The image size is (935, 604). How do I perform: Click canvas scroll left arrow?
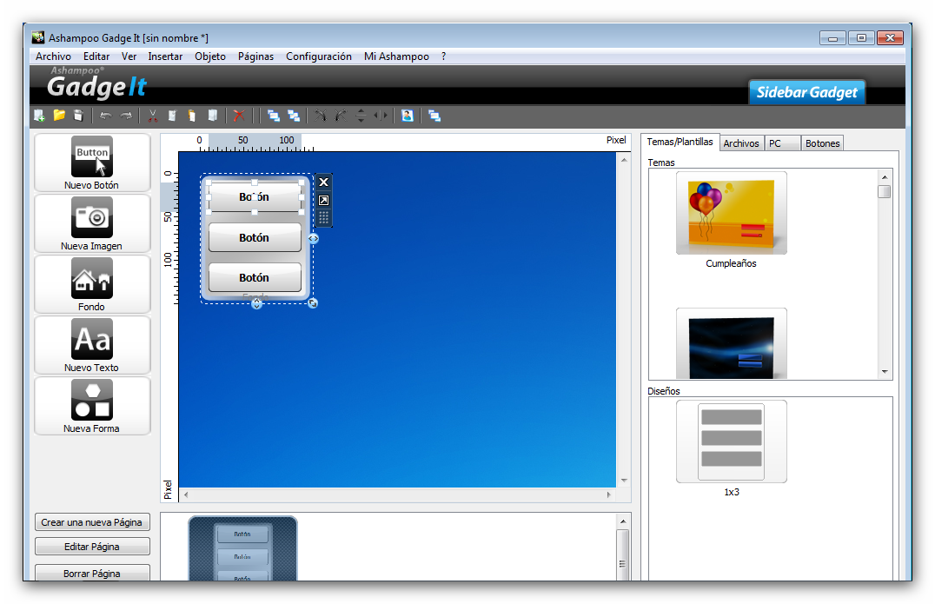tap(186, 494)
